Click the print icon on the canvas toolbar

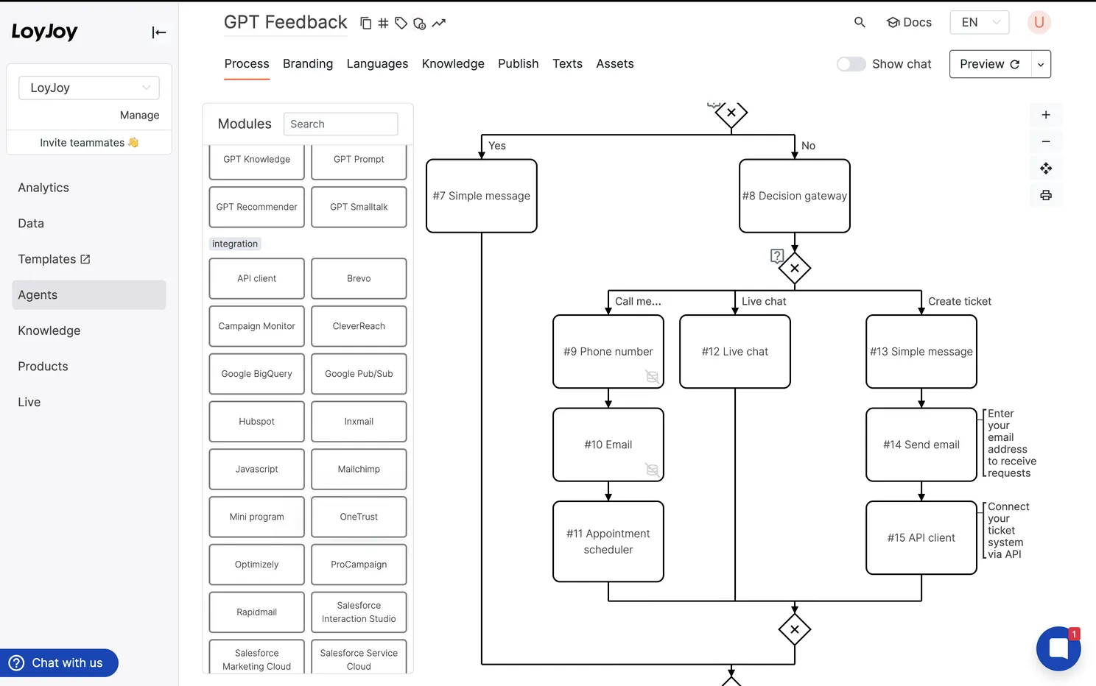[1046, 195]
